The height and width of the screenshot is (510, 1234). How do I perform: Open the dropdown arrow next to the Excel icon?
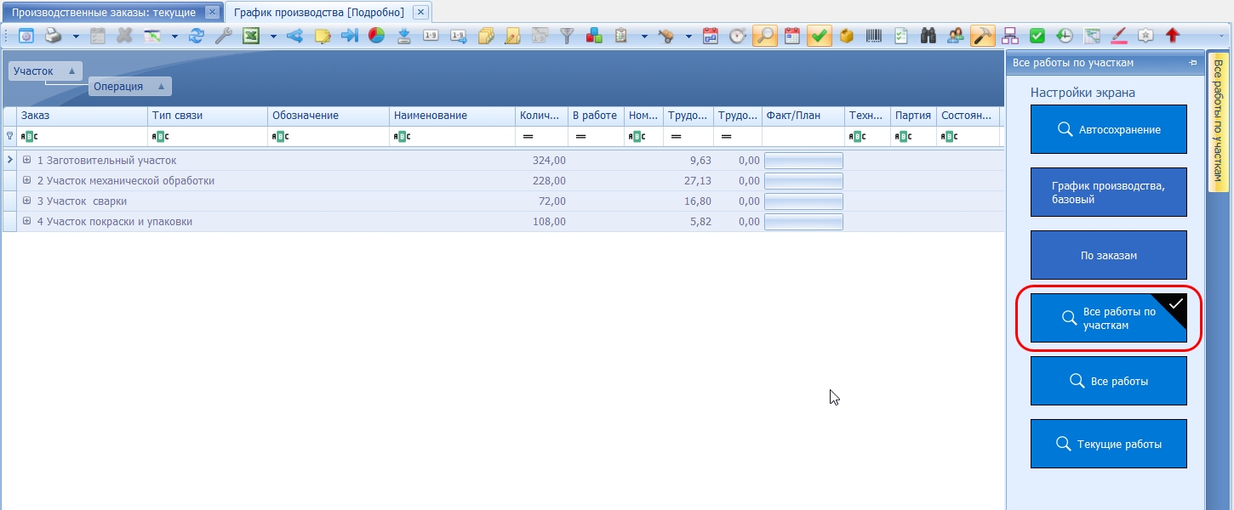click(x=273, y=37)
